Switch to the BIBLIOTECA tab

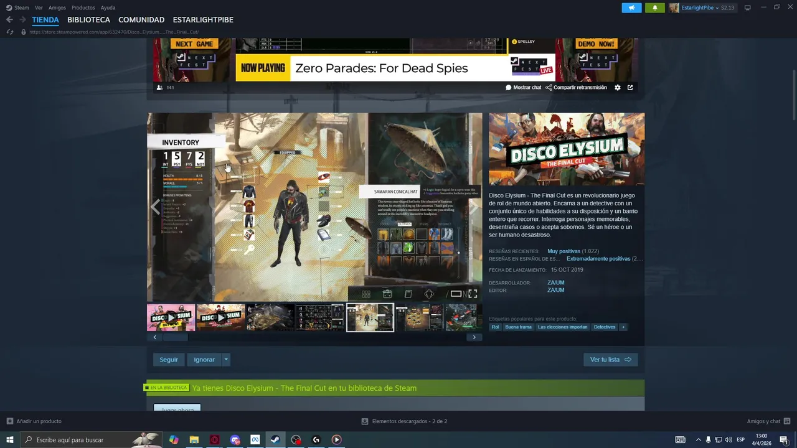point(88,20)
